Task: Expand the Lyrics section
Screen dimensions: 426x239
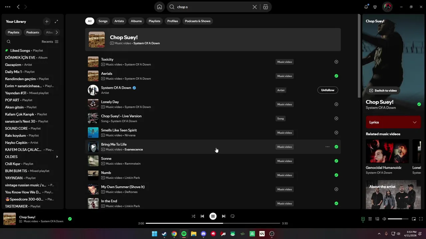Action: (415, 122)
